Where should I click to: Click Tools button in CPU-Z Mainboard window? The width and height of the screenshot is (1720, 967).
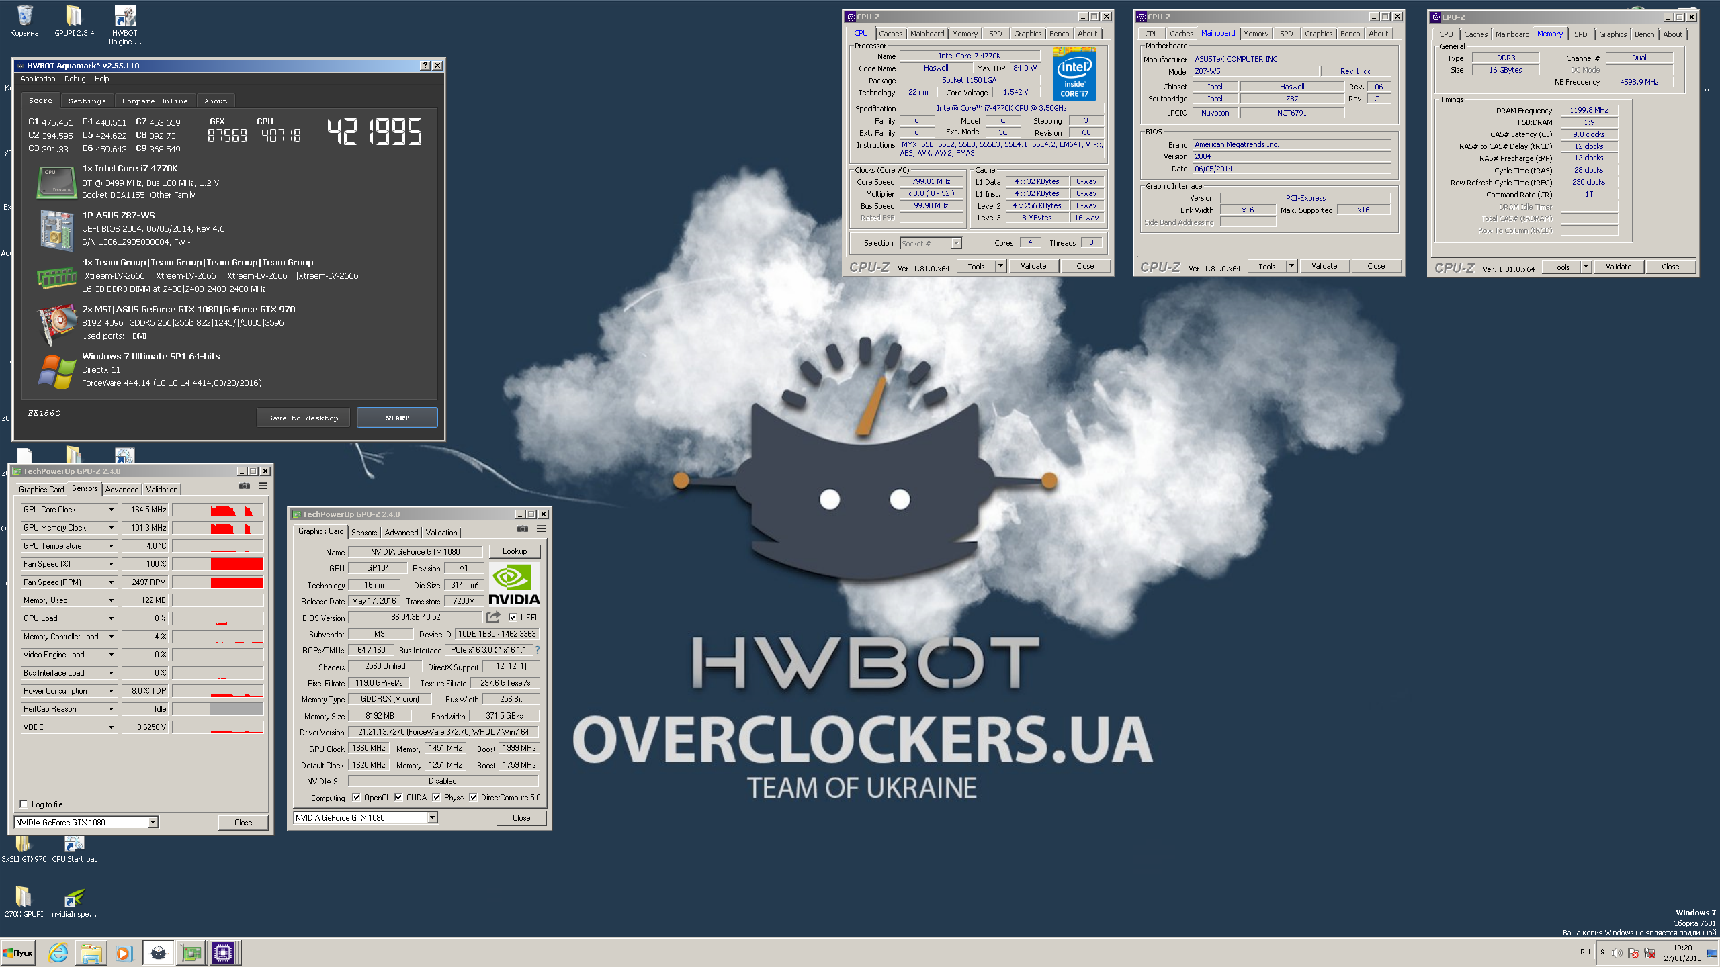[x=1267, y=267]
